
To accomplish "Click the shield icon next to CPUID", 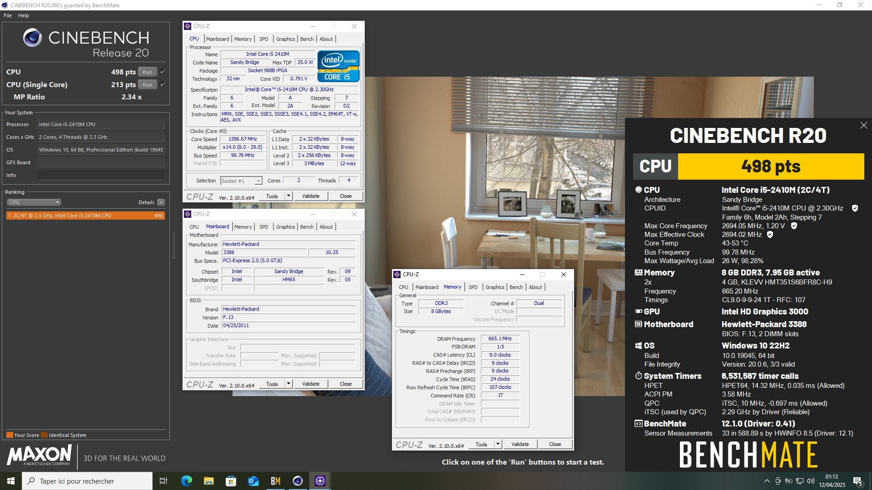I will (855, 208).
